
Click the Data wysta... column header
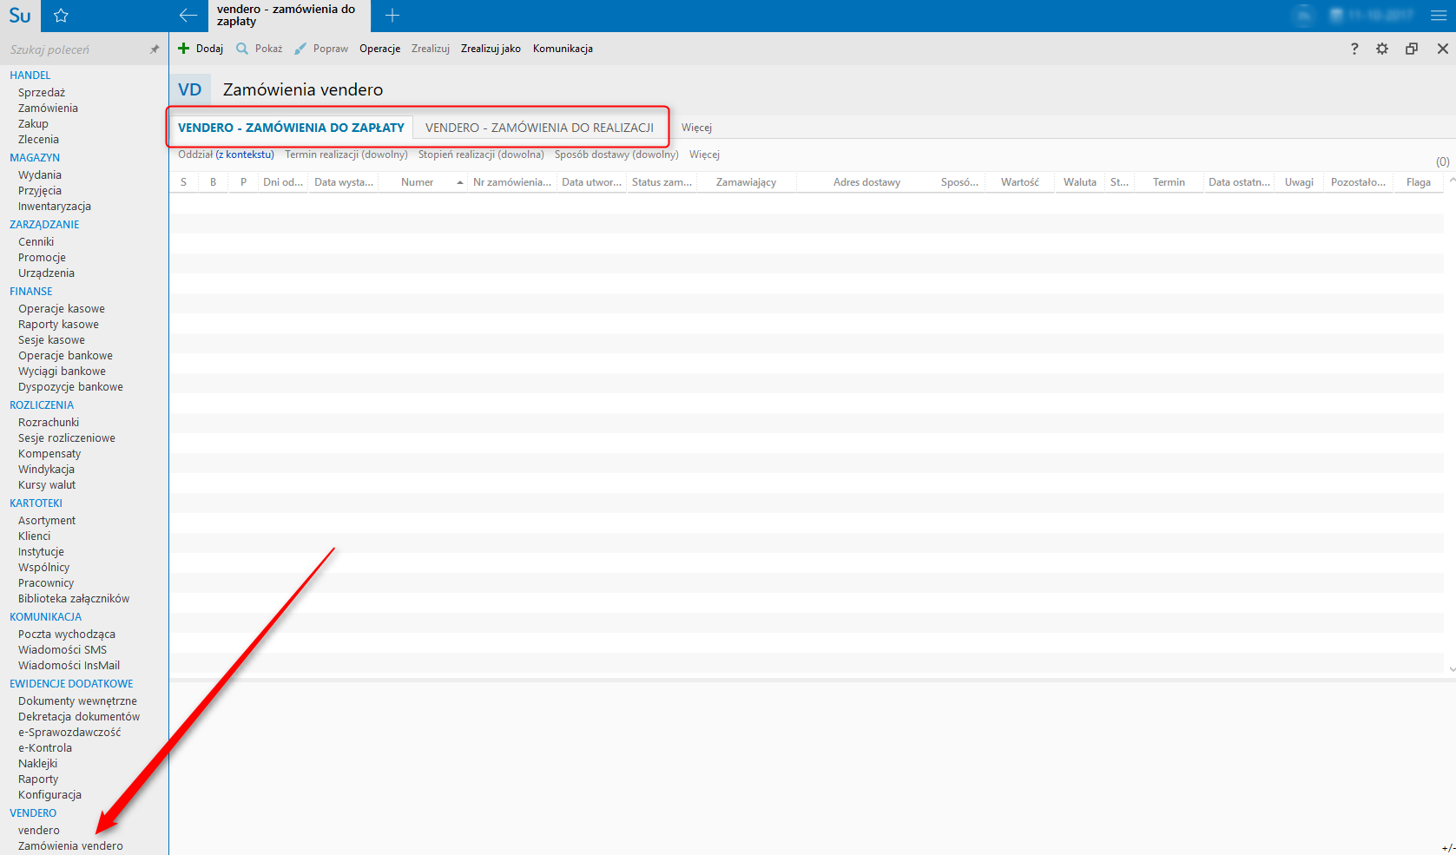pos(344,182)
